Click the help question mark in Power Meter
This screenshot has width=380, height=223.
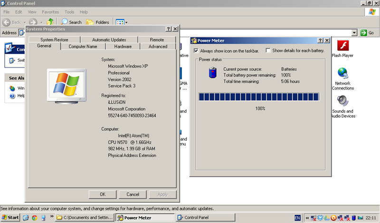tap(320, 40)
